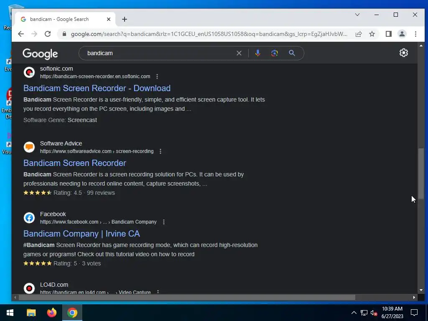The width and height of the screenshot is (428, 321).
Task: Open a new tab with the plus button
Action: (125, 19)
